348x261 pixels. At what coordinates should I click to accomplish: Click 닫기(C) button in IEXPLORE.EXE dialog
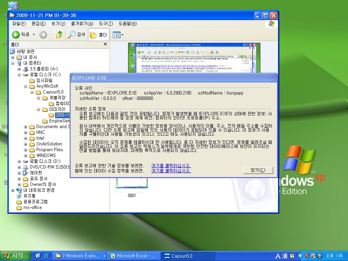[x=258, y=170]
